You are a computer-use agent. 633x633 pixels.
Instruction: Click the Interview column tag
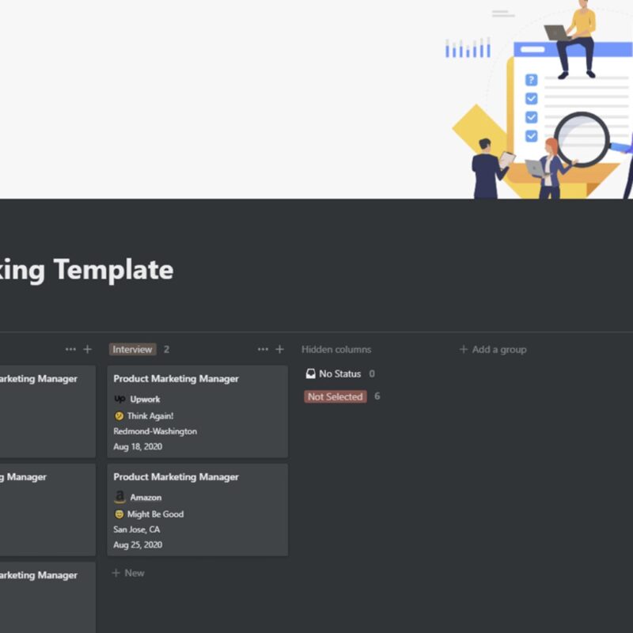coord(132,349)
